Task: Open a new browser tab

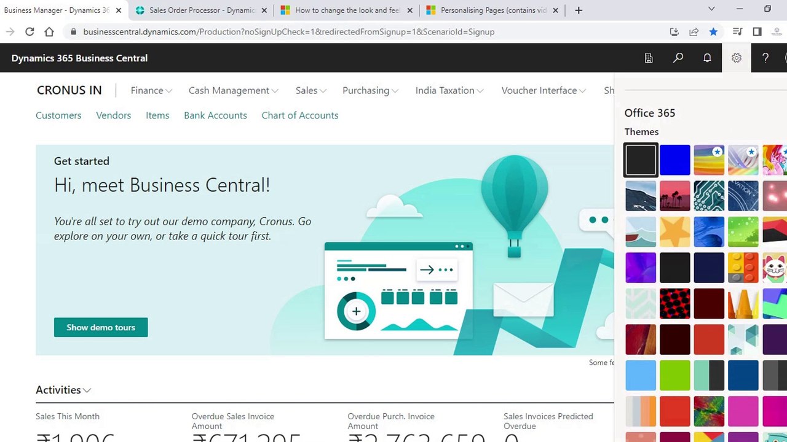Action: 579,10
